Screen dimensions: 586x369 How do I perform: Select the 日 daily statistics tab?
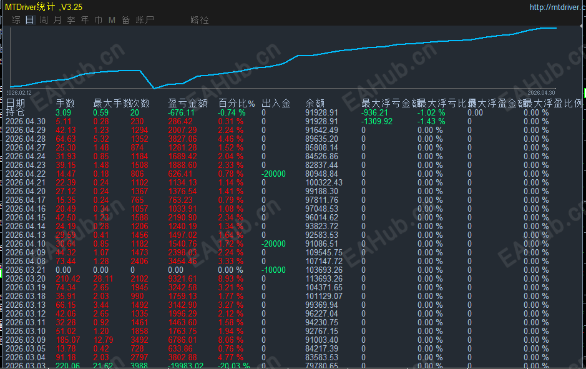click(30, 20)
